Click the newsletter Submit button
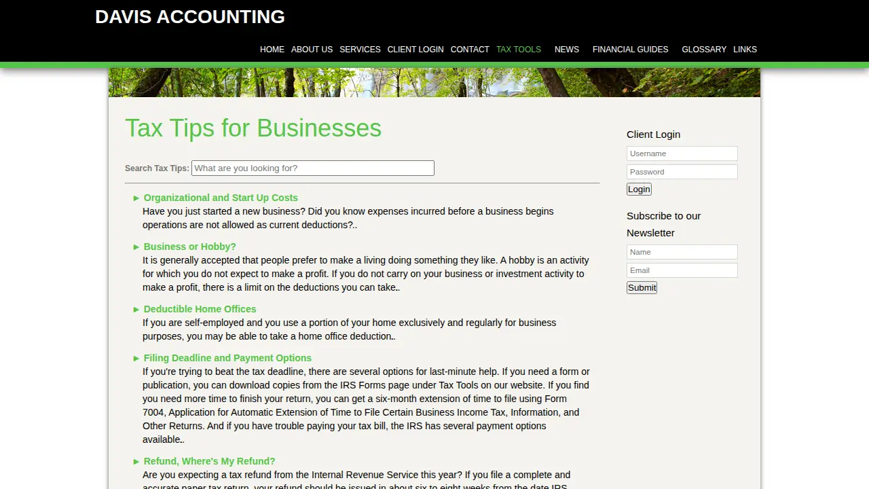 click(642, 288)
